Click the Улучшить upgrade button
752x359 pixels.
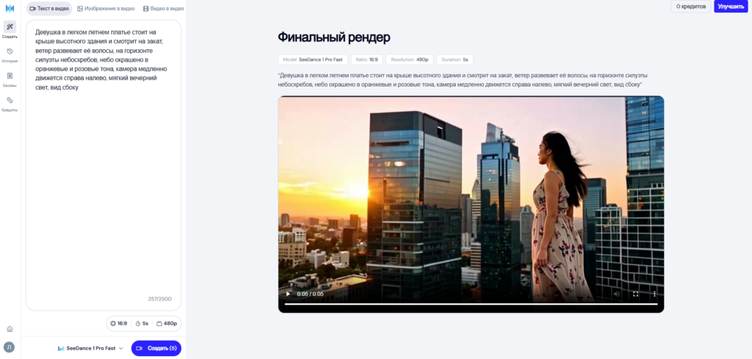tap(731, 6)
